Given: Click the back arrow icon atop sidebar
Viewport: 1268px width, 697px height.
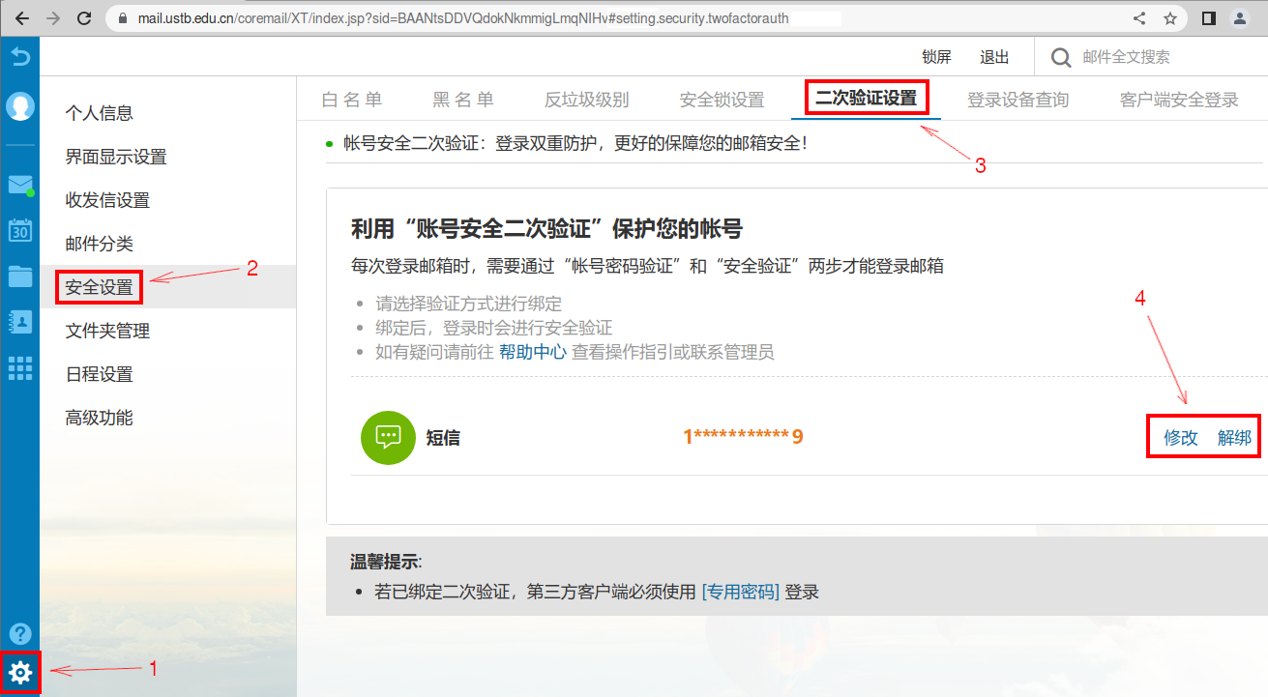Looking at the screenshot, I should click(20, 57).
